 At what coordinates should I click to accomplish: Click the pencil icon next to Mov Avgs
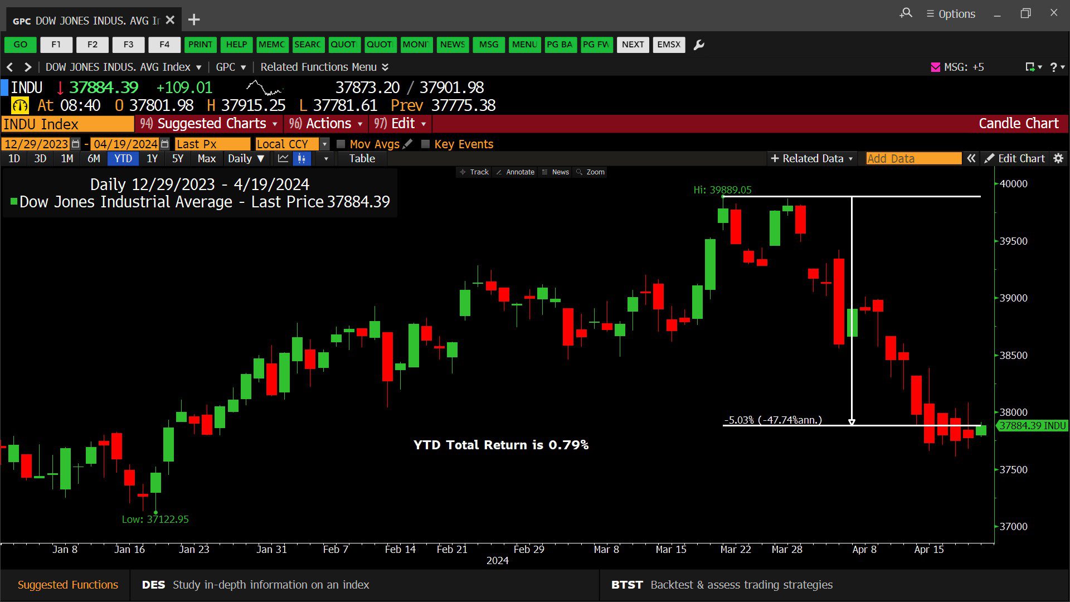[408, 144]
